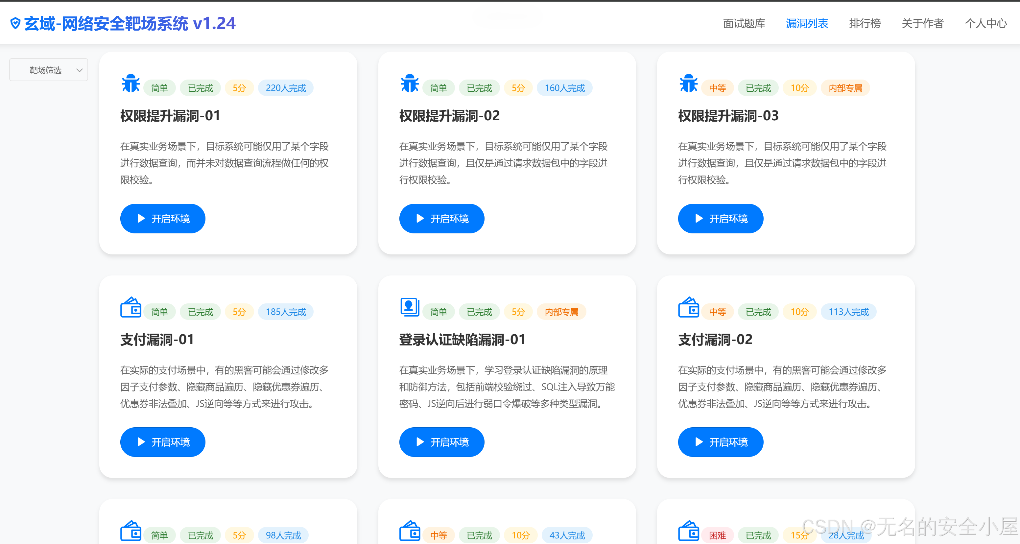Viewport: 1020px width, 544px height.
Task: Click 开启环境 on 权限提升漏洞-01
Action: pyautogui.click(x=162, y=218)
